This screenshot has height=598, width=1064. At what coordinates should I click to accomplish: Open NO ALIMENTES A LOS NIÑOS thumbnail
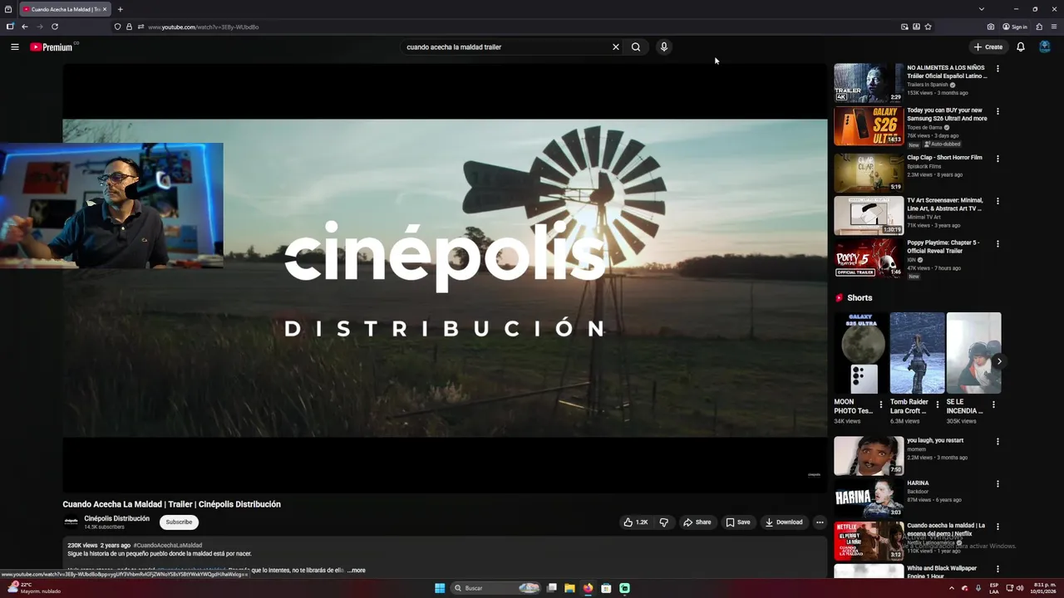(x=869, y=83)
